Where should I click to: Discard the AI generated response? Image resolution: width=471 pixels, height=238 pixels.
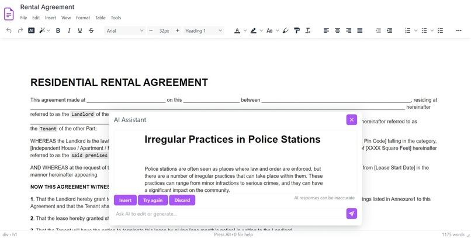182,200
